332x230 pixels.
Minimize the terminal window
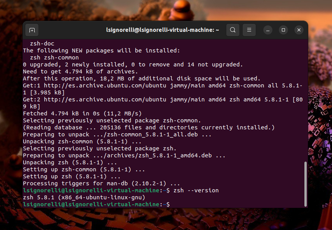(268, 30)
